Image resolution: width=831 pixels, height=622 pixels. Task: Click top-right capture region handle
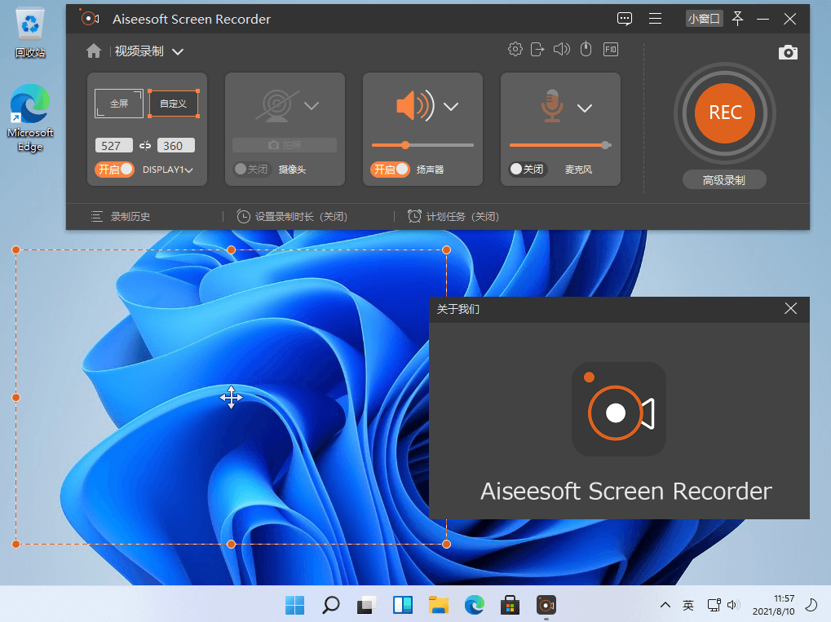click(446, 249)
